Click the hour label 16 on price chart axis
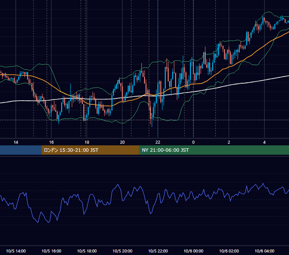 pos(51,142)
